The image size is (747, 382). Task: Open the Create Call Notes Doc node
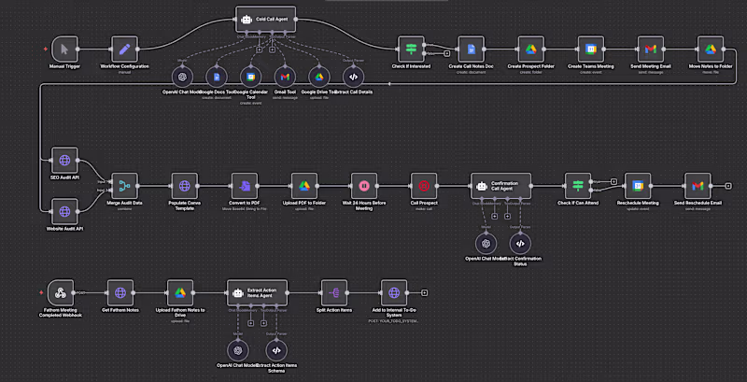coord(472,50)
